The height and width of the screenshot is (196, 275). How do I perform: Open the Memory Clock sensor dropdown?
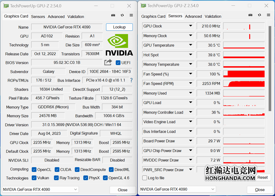[x=191, y=35]
